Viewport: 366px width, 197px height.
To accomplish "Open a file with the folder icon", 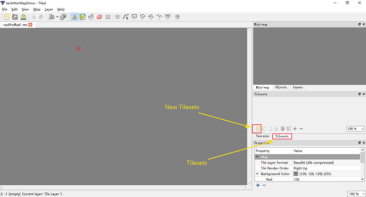I will pos(15,17).
